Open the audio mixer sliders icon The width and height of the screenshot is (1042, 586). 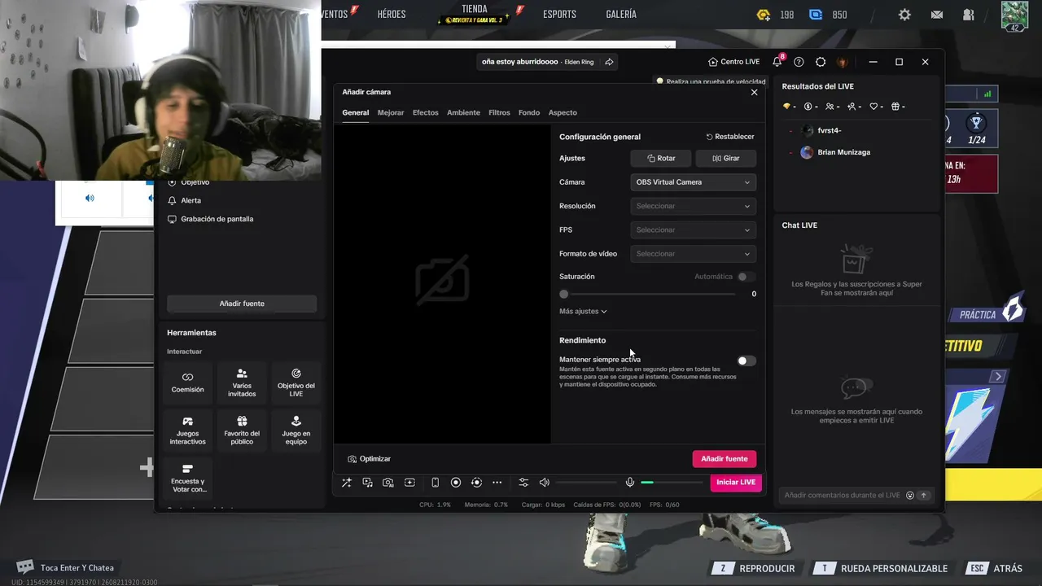click(523, 483)
